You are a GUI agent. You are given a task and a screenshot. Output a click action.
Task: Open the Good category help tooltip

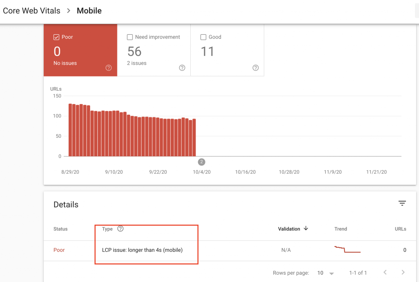(255, 68)
